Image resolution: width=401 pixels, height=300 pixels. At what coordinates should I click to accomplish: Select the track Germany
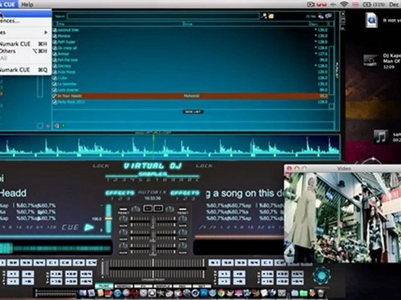point(64,66)
